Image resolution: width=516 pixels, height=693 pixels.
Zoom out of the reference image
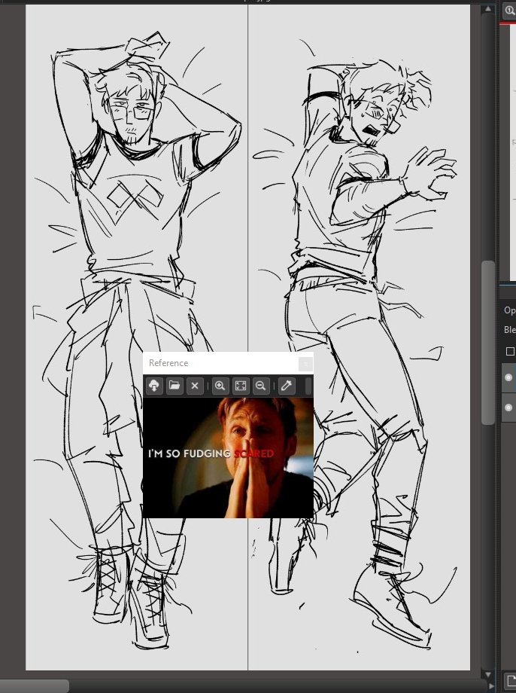tap(261, 386)
